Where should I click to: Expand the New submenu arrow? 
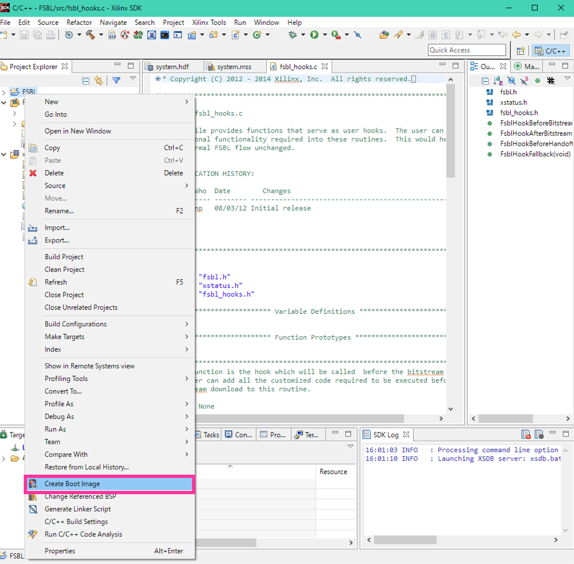[x=187, y=101]
